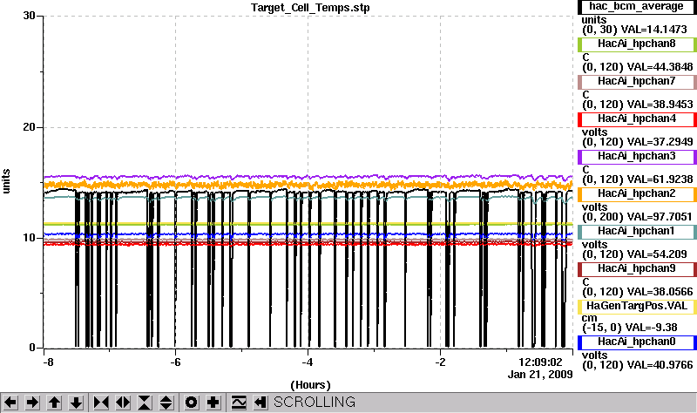Click the VAL=44.3848 reading
This screenshot has height=413, width=697.
[660, 67]
